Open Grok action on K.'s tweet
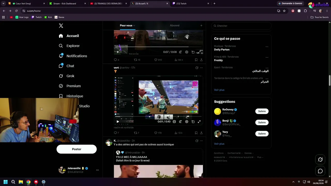The height and width of the screenshot is (186, 331). click(197, 141)
